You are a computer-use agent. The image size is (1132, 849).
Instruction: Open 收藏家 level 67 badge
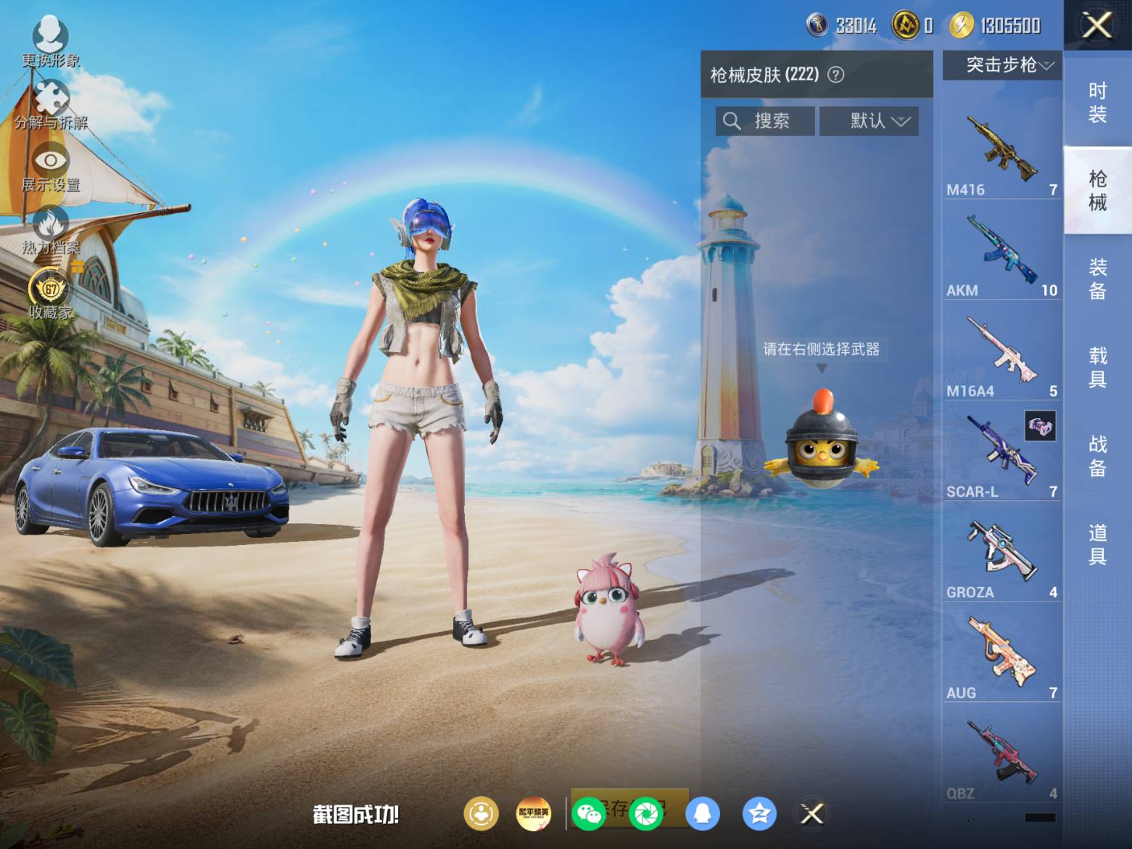click(x=51, y=294)
